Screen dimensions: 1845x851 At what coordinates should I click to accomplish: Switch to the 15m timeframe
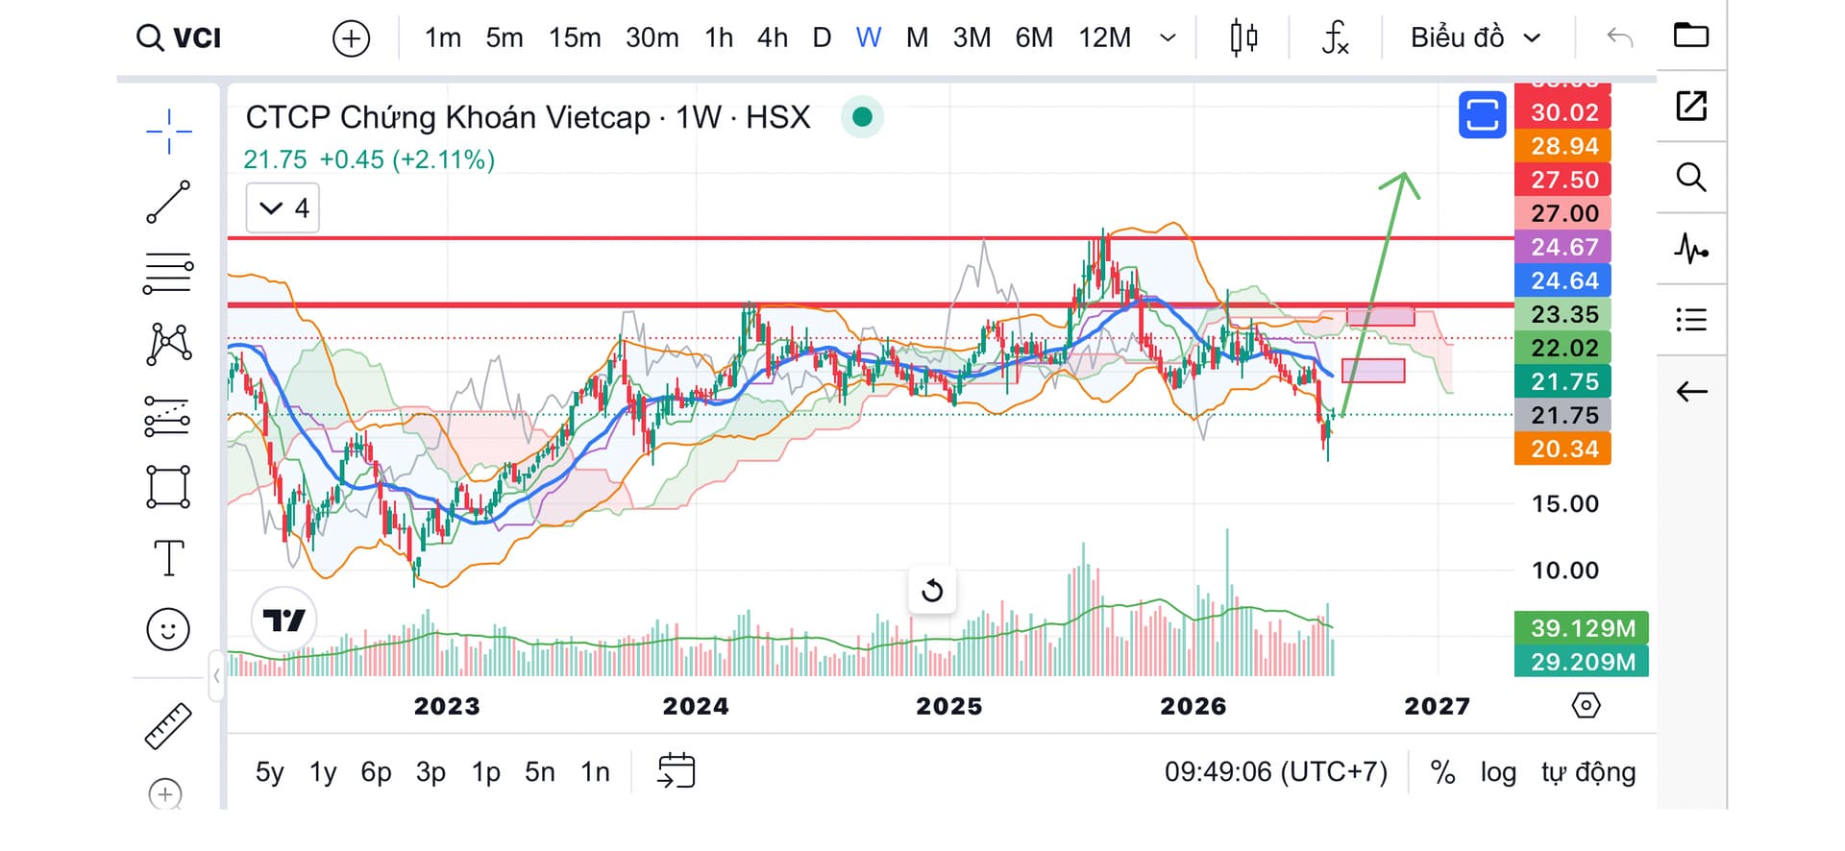point(575,37)
